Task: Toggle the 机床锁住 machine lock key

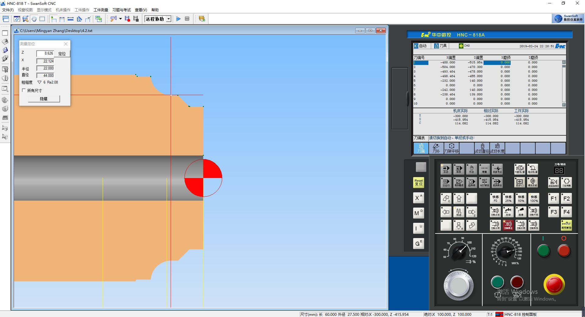Action: (x=497, y=182)
